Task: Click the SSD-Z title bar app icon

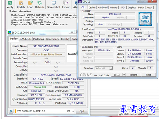Action: [x=9, y=33]
